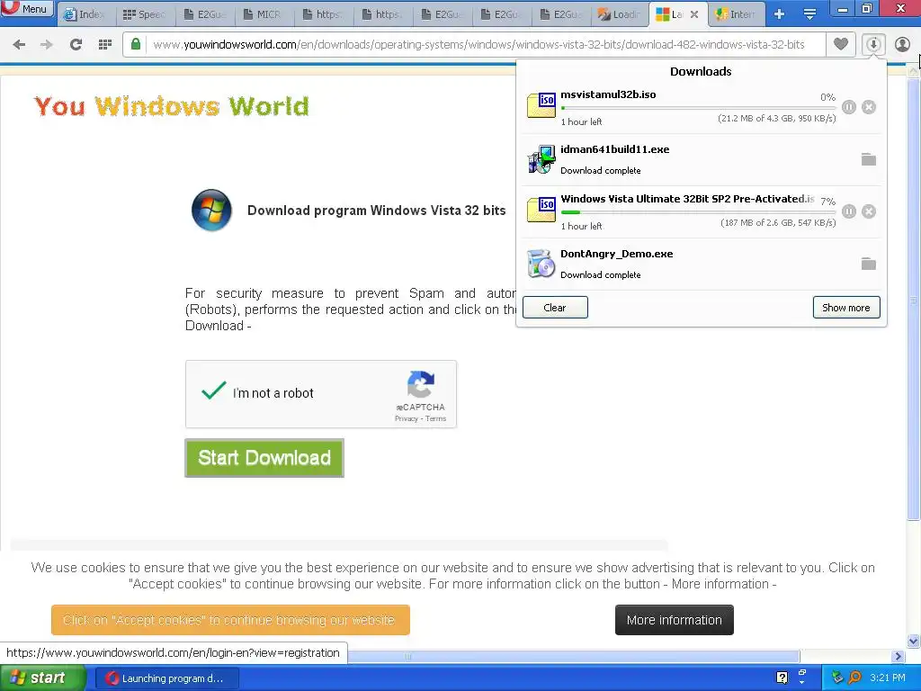921x691 pixels.
Task: Open the user account icon
Action: [x=903, y=45]
